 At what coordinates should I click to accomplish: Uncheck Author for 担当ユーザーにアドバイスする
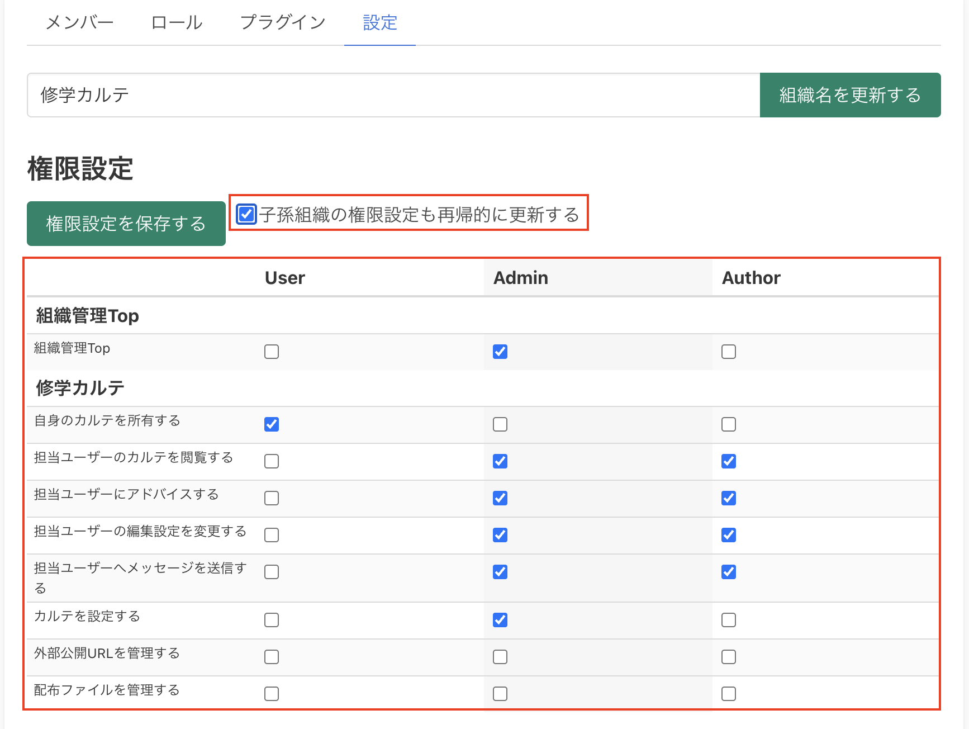729,498
